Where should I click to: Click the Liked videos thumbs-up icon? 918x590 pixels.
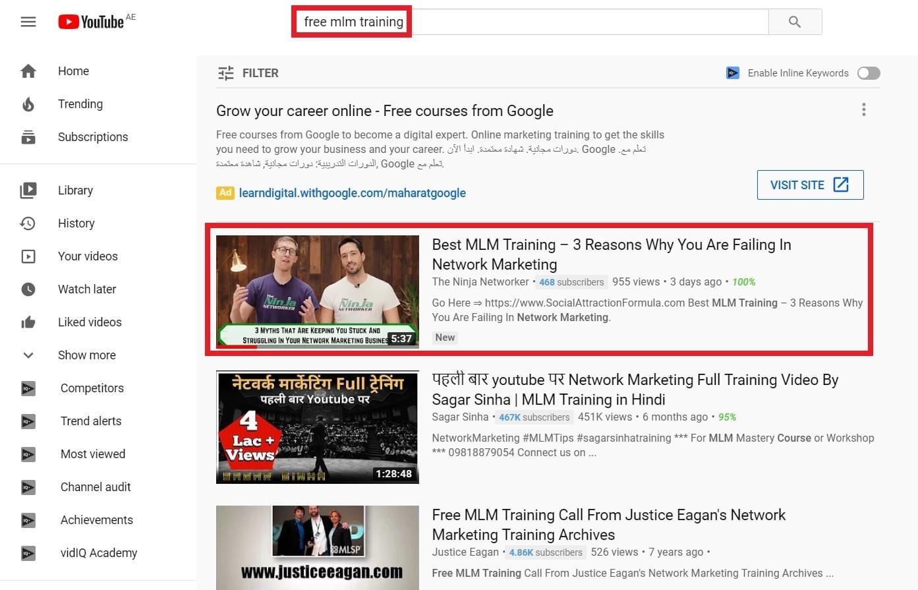point(28,322)
